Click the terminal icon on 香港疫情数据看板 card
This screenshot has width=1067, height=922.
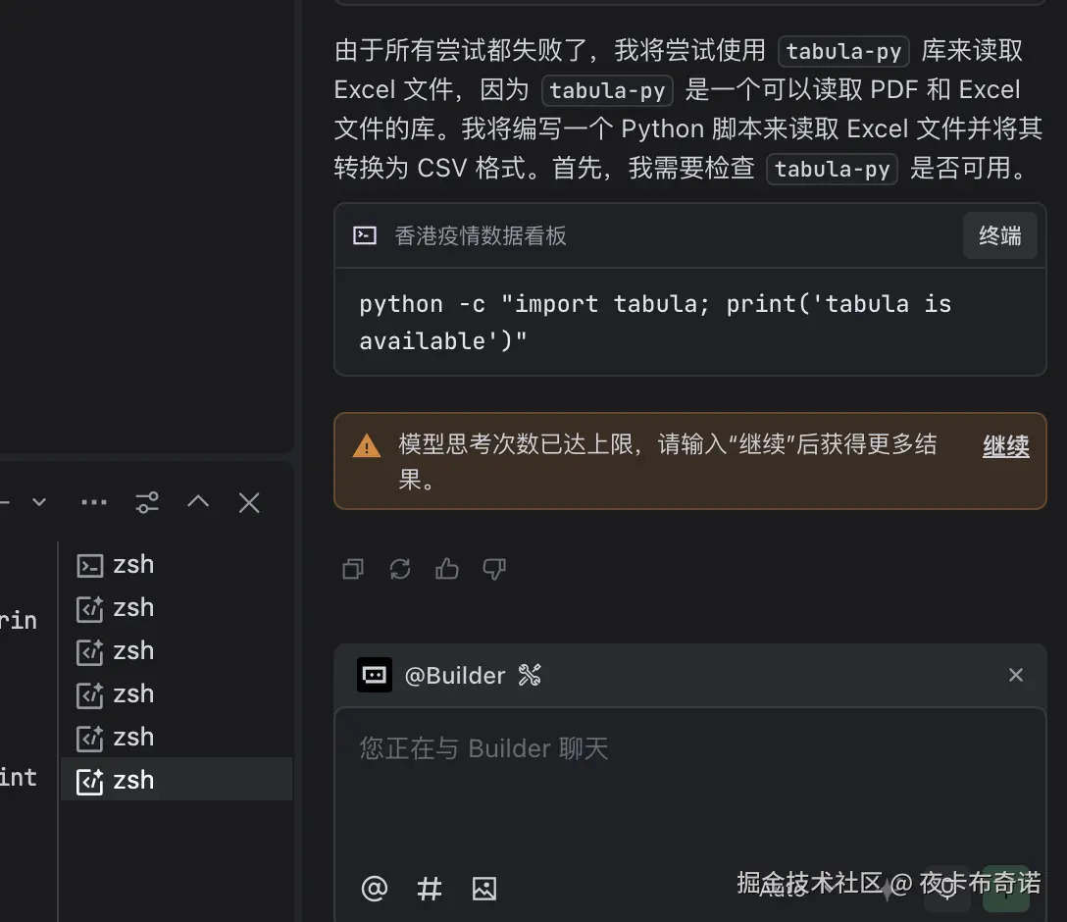pos(364,235)
